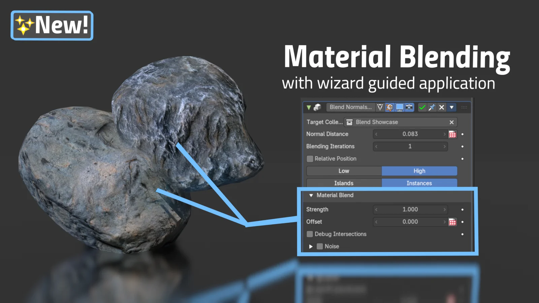This screenshot has height=303, width=539.
Task: Click the pin icon on the modifier header
Action: (432, 107)
